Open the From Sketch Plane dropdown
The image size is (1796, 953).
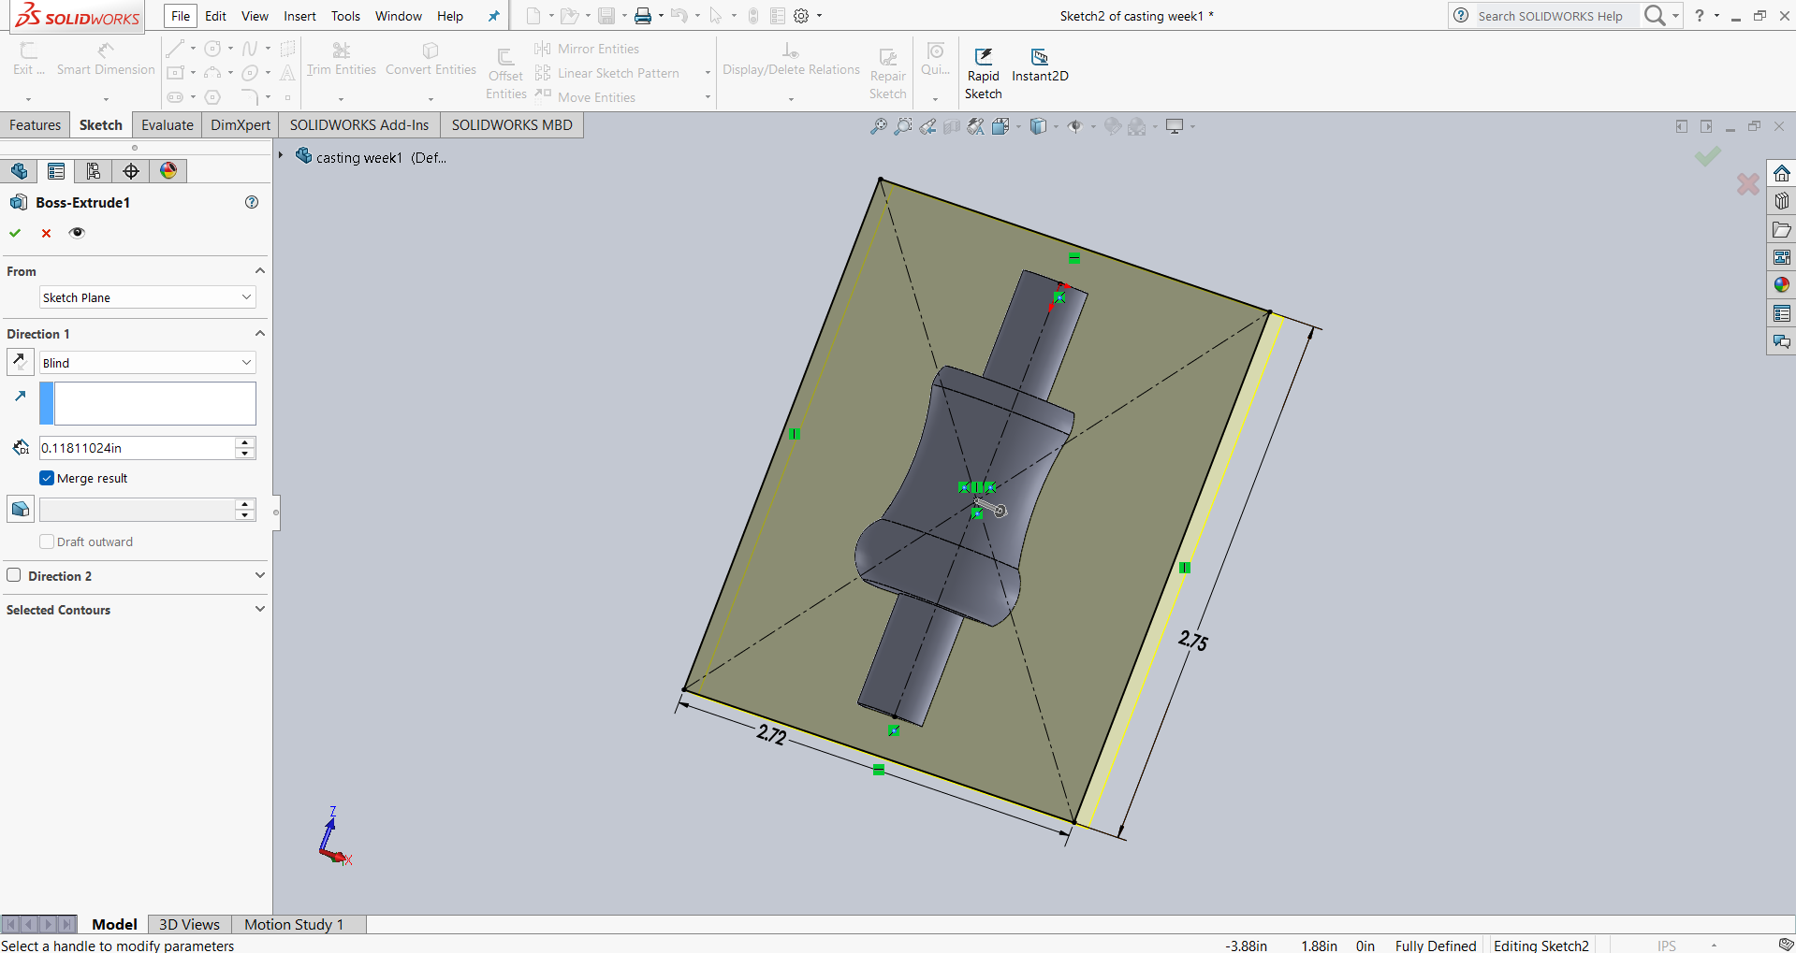point(148,297)
